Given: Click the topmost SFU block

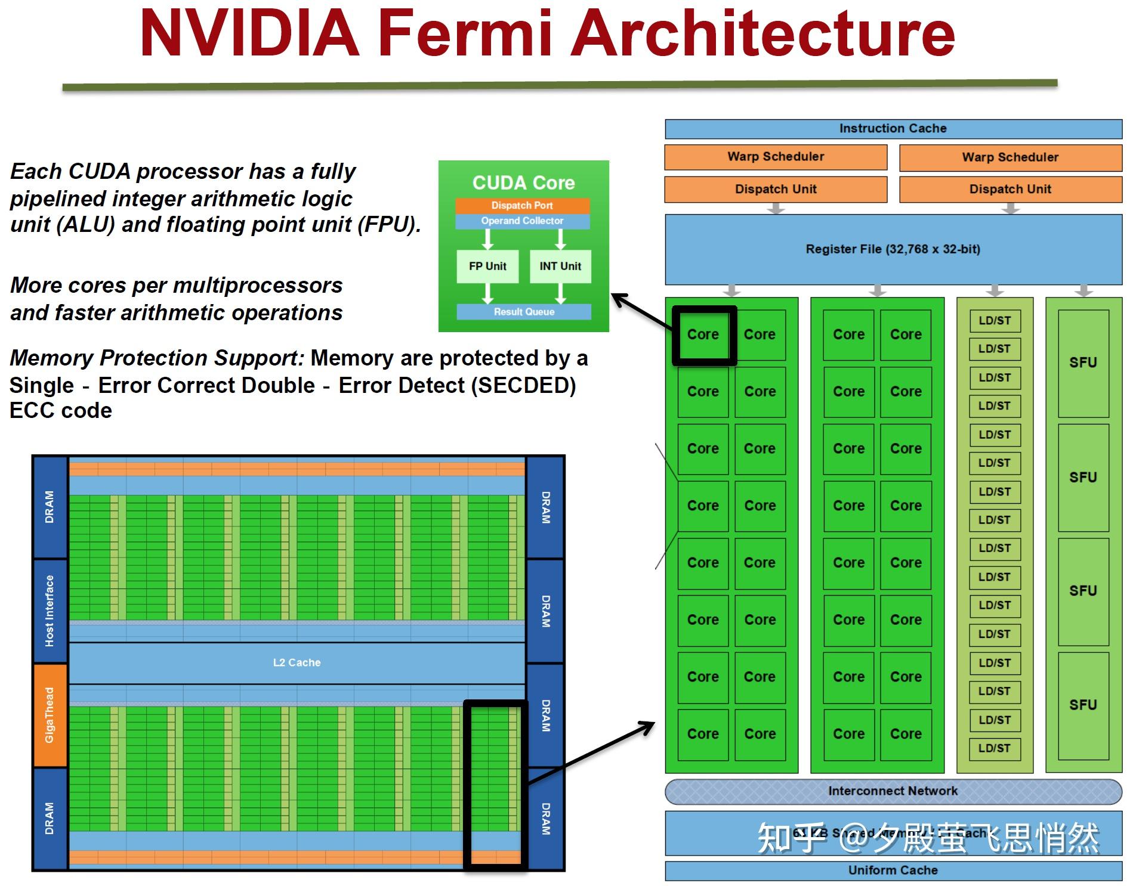Looking at the screenshot, I should click(x=1083, y=363).
